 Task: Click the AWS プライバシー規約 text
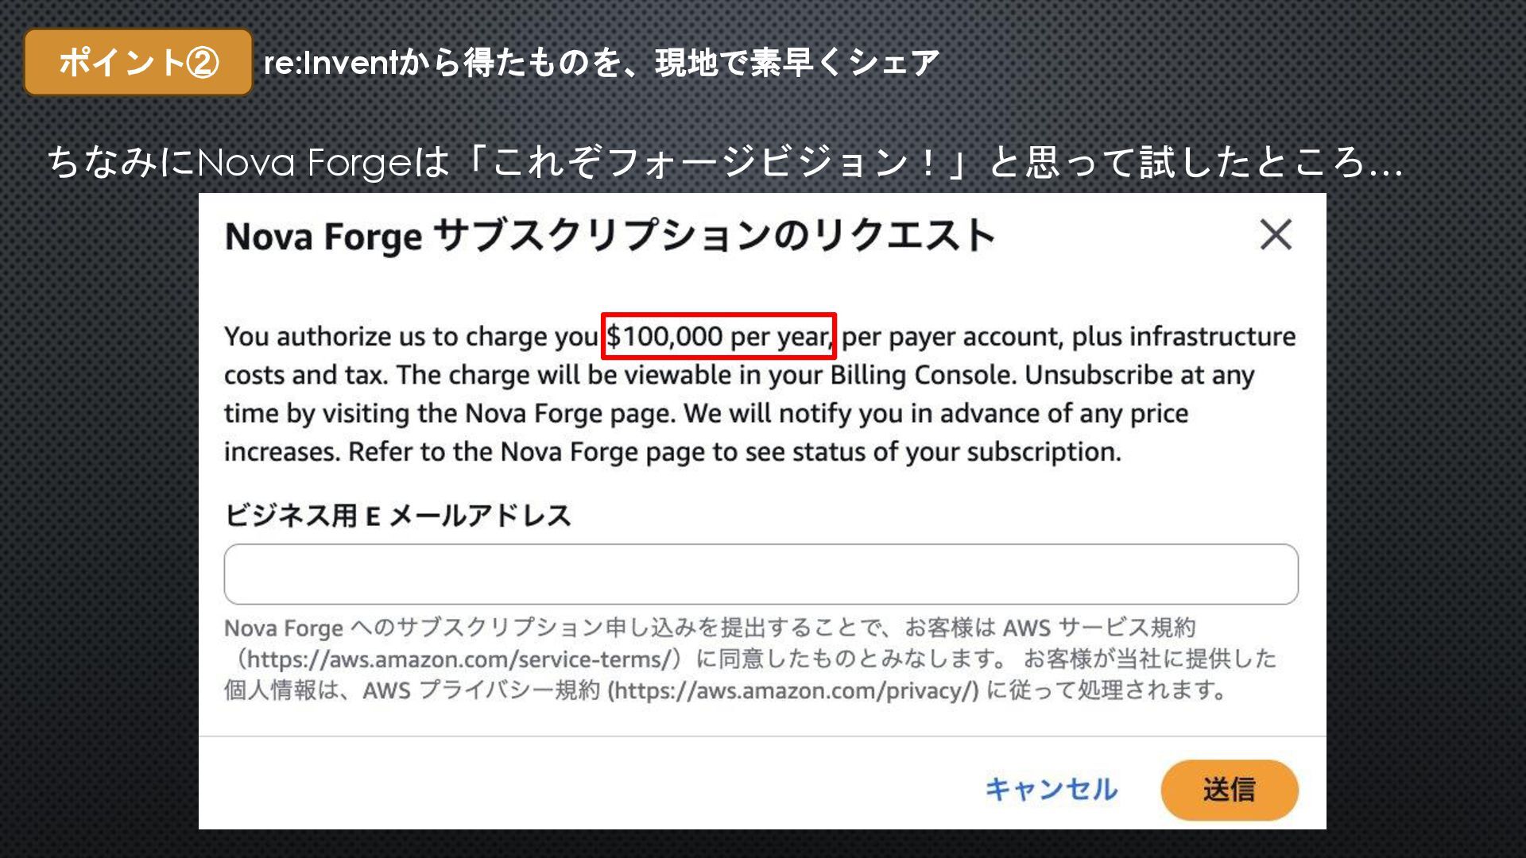click(481, 690)
